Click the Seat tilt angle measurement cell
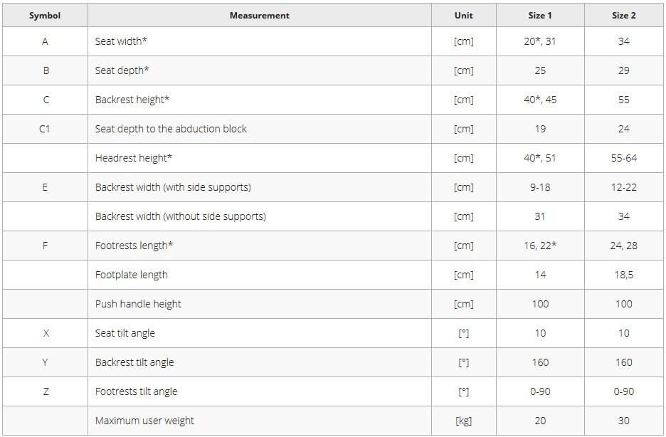This screenshot has width=666, height=437. pos(260,333)
